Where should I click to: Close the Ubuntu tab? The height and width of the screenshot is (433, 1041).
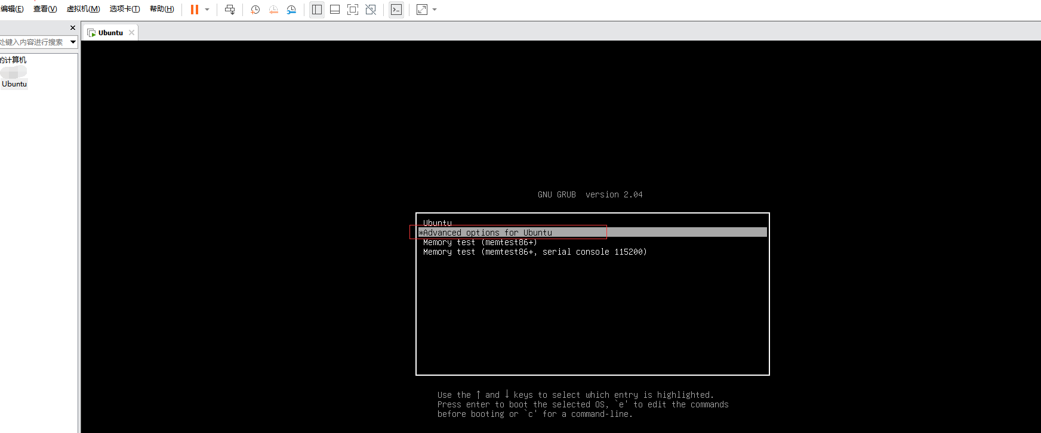coord(131,33)
